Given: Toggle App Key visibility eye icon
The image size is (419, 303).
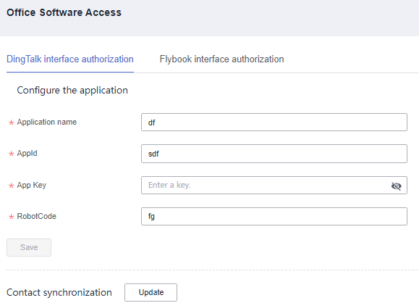Looking at the screenshot, I should (x=396, y=186).
